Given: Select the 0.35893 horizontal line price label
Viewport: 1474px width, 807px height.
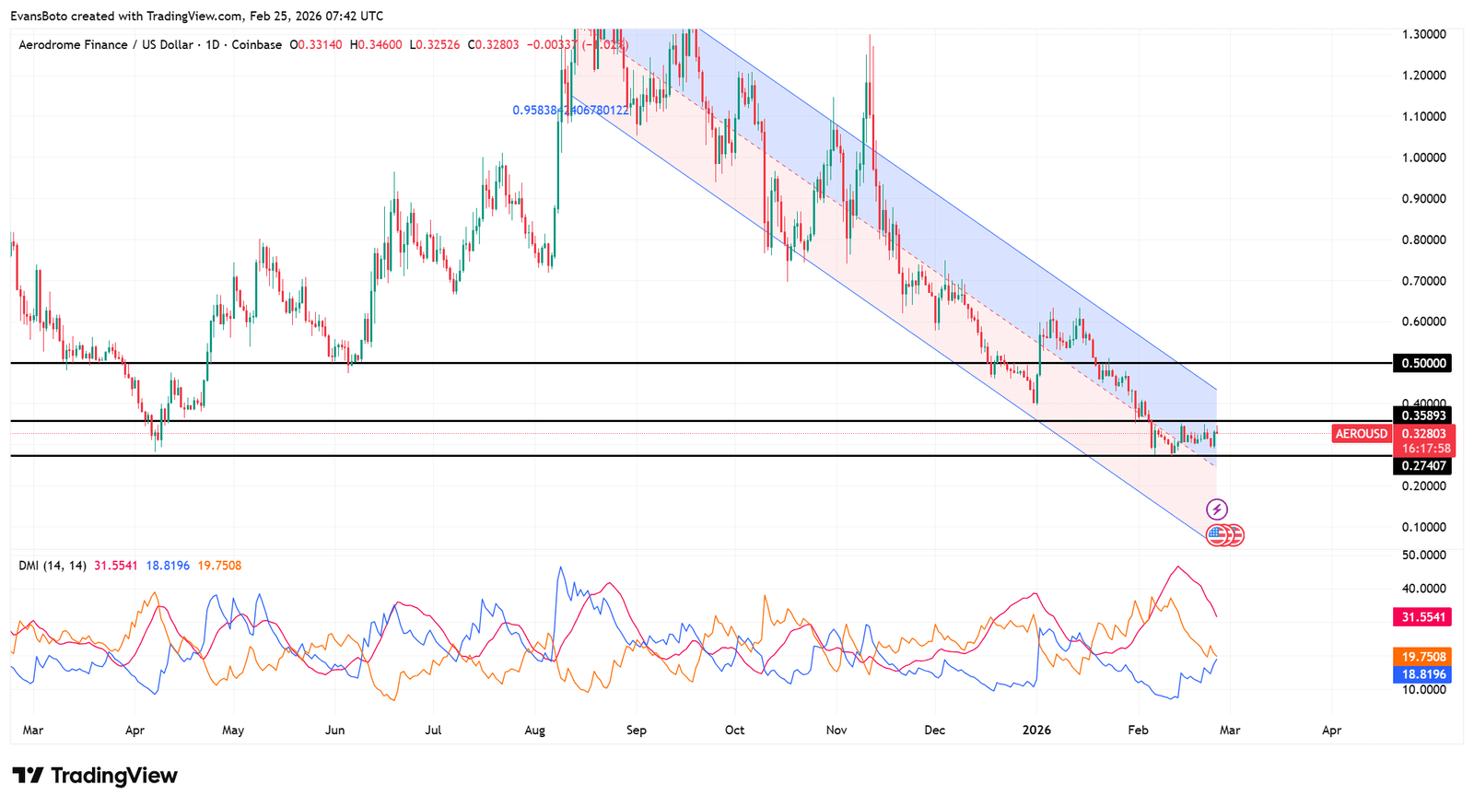Looking at the screenshot, I should pyautogui.click(x=1423, y=415).
